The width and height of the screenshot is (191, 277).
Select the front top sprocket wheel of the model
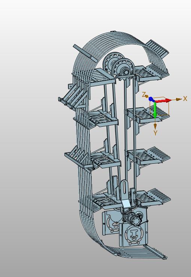(124, 68)
